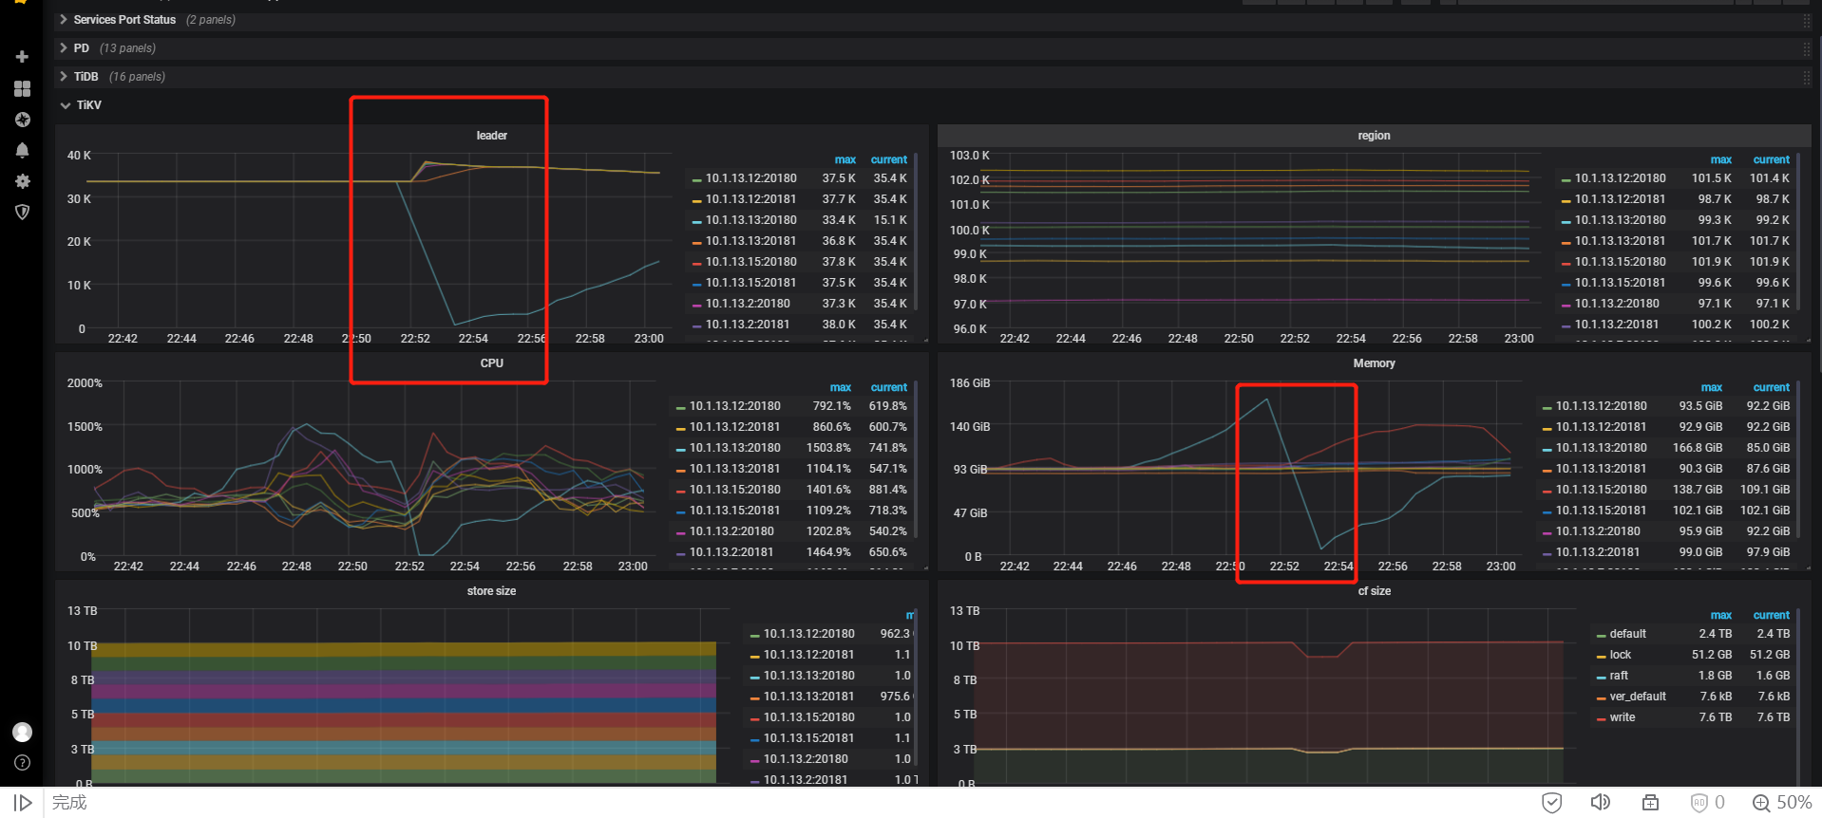Open the Explore compass icon
Image resolution: width=1822 pixels, height=818 pixels.
pos(22,120)
